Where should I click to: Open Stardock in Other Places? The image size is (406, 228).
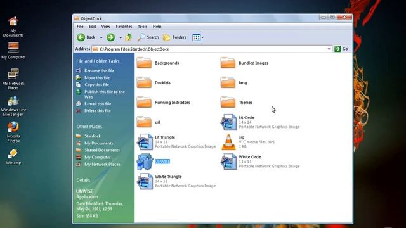click(93, 136)
